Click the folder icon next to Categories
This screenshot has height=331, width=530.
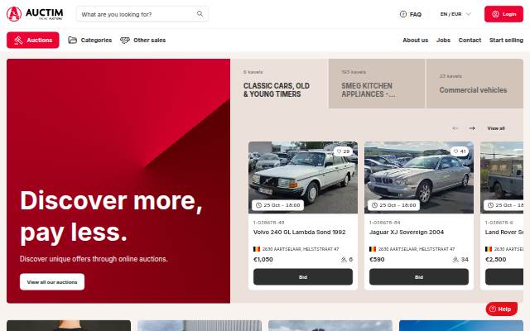click(72, 41)
